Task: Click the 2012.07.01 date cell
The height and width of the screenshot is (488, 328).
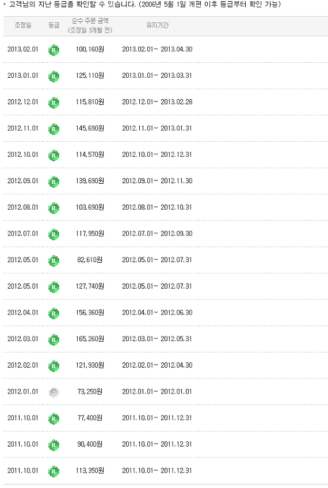Action: 22,233
